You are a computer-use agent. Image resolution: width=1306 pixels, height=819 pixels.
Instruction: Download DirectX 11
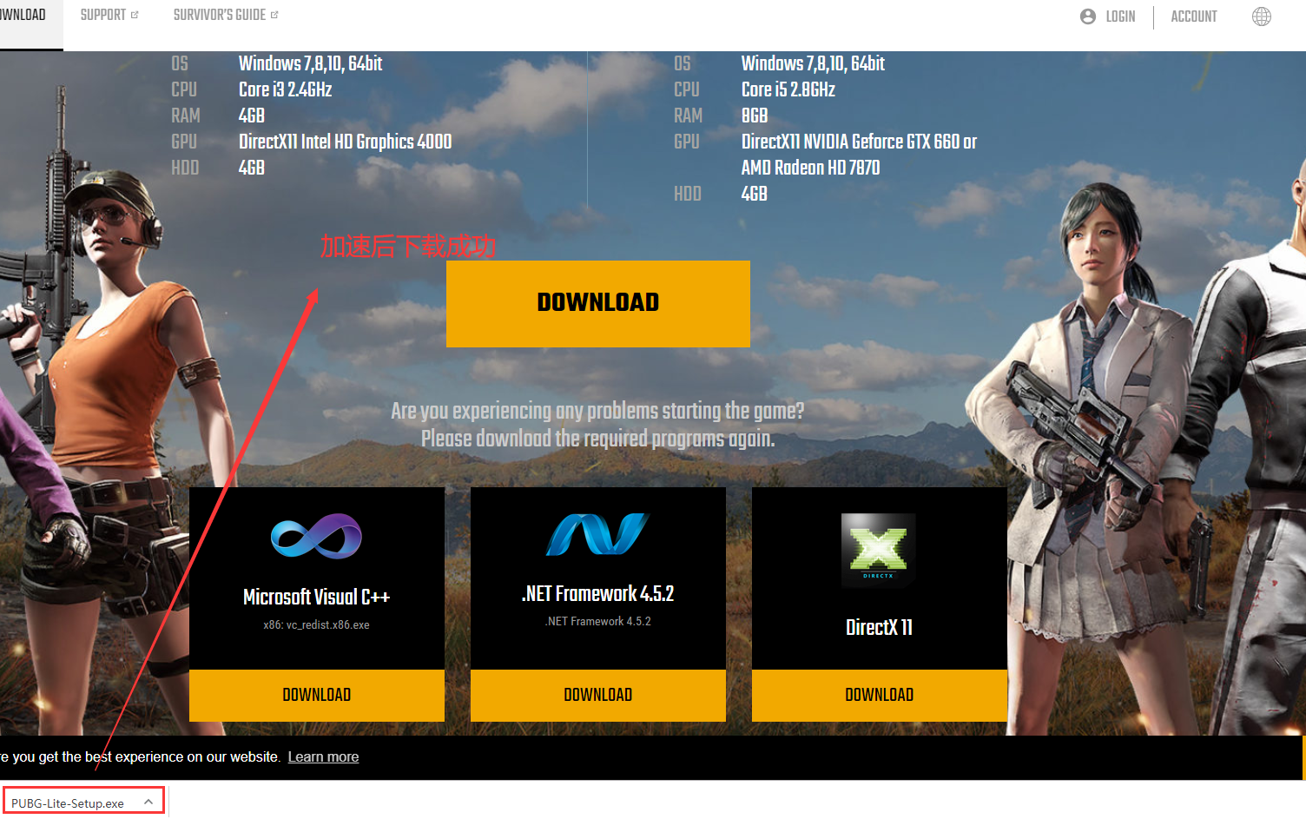879,695
